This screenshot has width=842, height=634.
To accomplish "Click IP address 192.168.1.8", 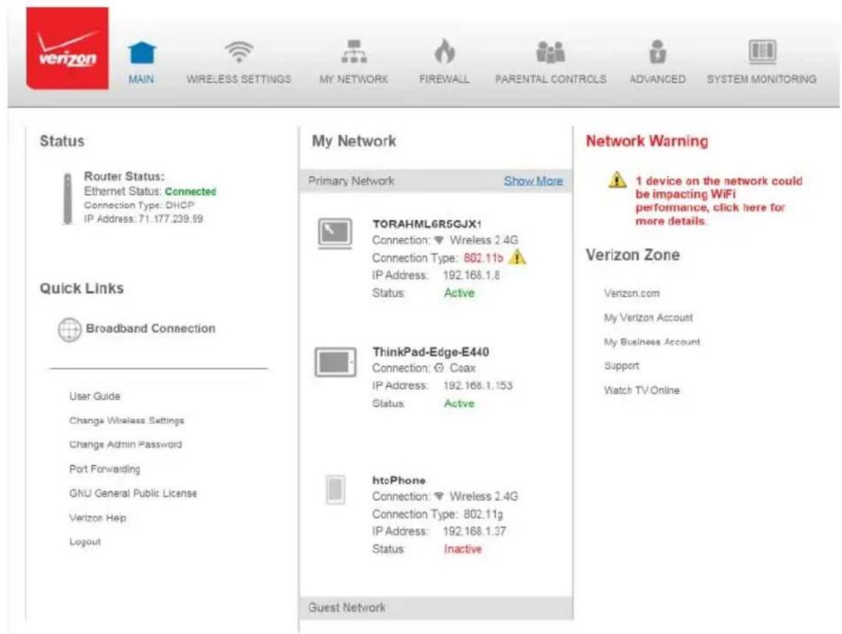I will tap(471, 275).
